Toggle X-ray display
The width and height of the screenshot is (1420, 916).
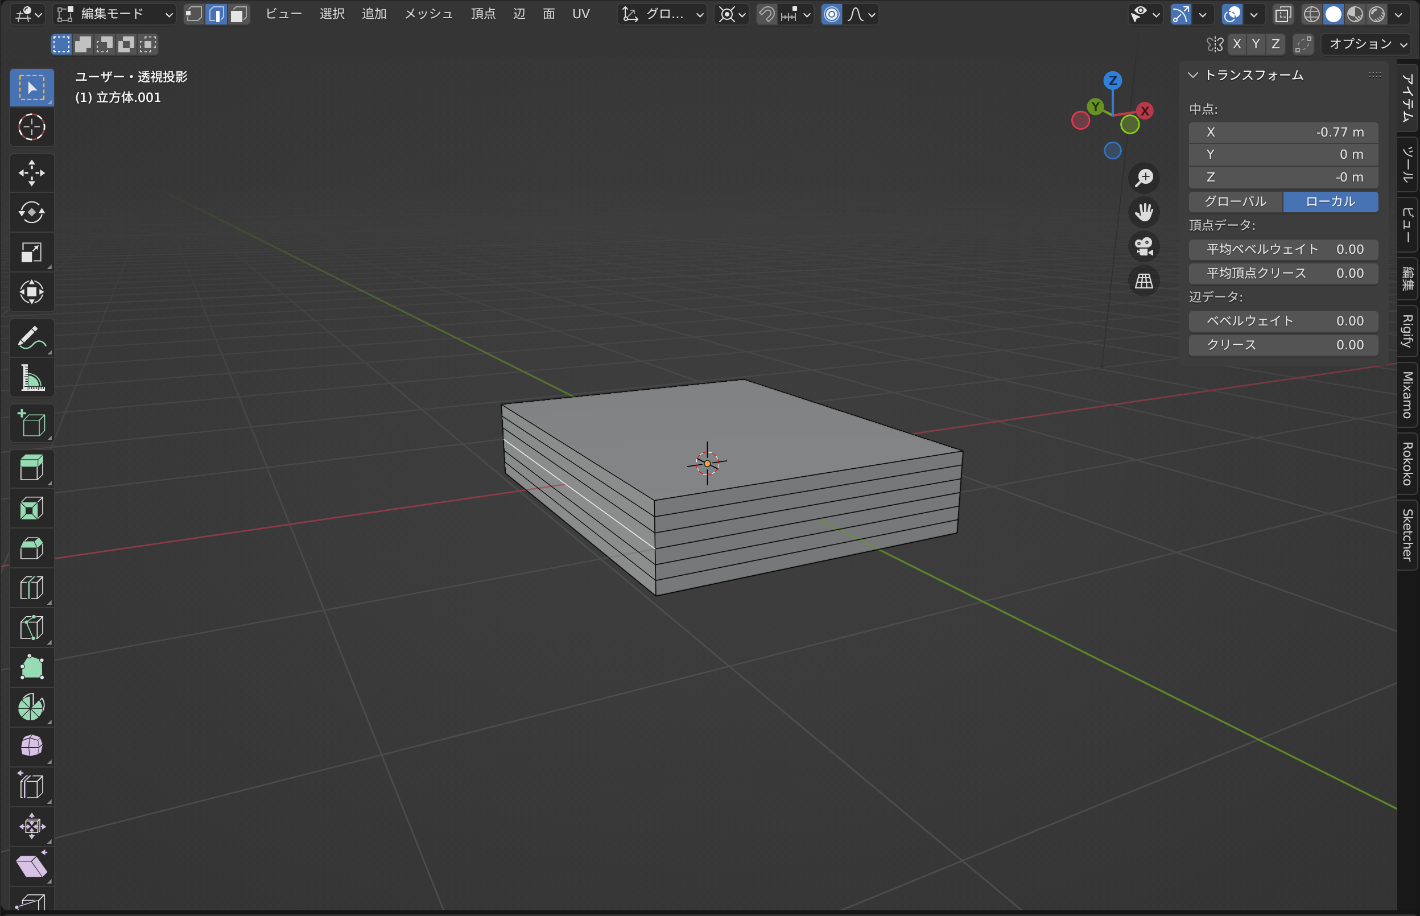coord(1283,14)
